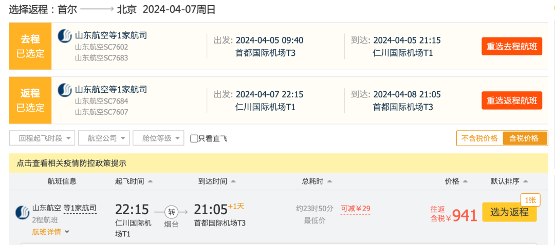The height and width of the screenshot is (245, 555).
Task: Click the Shandong Airlines logo in the 去程 row
Action: coord(65,36)
